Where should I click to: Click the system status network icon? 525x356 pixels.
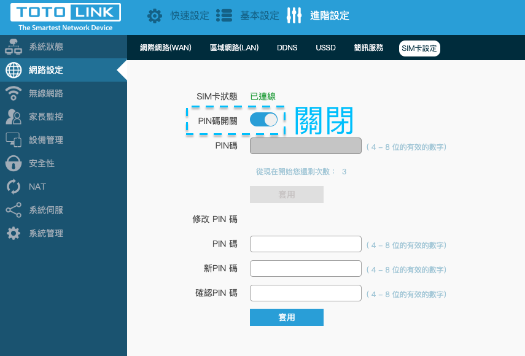tap(14, 47)
